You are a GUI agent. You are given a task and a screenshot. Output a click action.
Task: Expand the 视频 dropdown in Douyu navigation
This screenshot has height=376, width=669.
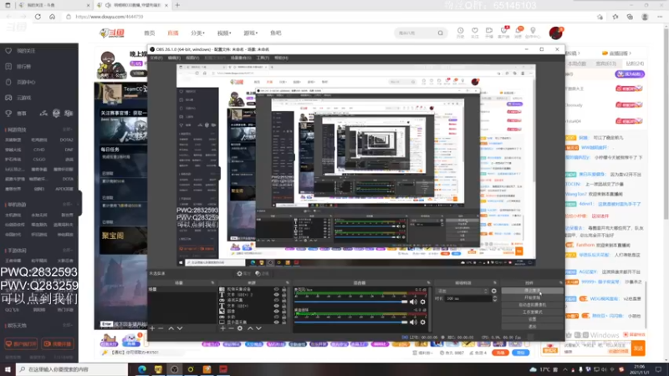[x=224, y=33]
